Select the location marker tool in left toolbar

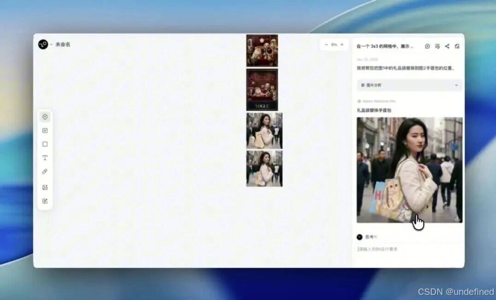click(x=45, y=117)
